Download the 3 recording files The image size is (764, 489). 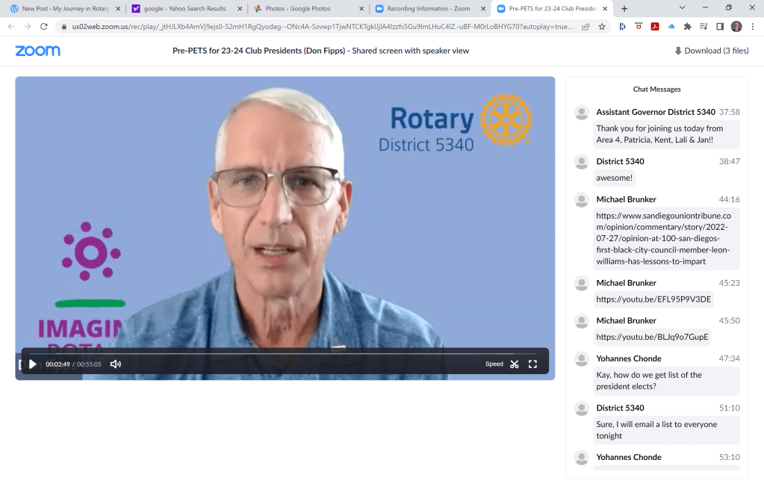point(711,51)
